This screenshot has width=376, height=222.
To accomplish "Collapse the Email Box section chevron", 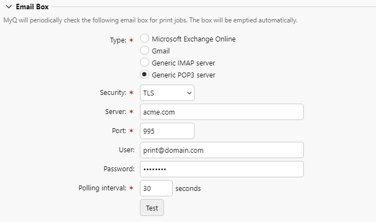I will point(9,7).
